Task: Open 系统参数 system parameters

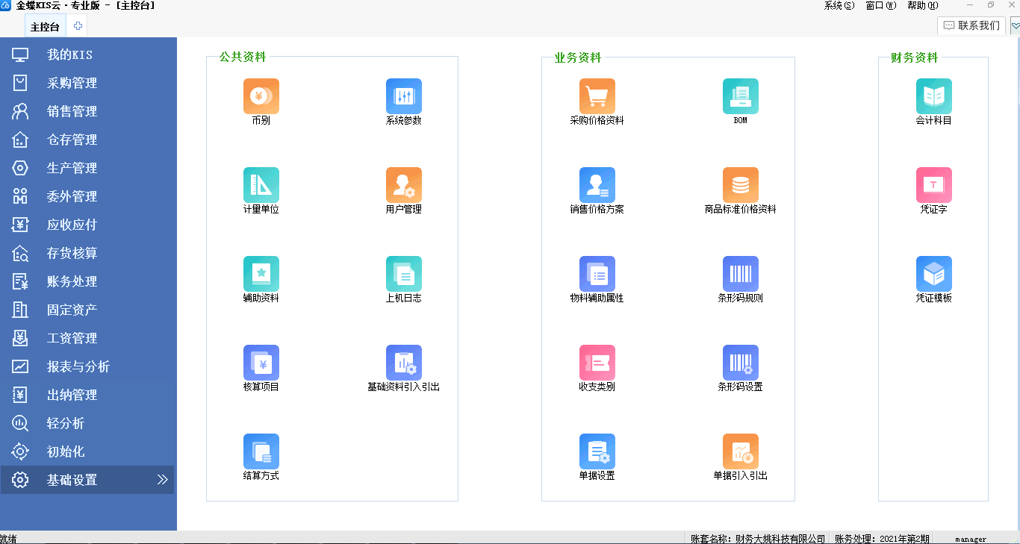Action: point(404,96)
